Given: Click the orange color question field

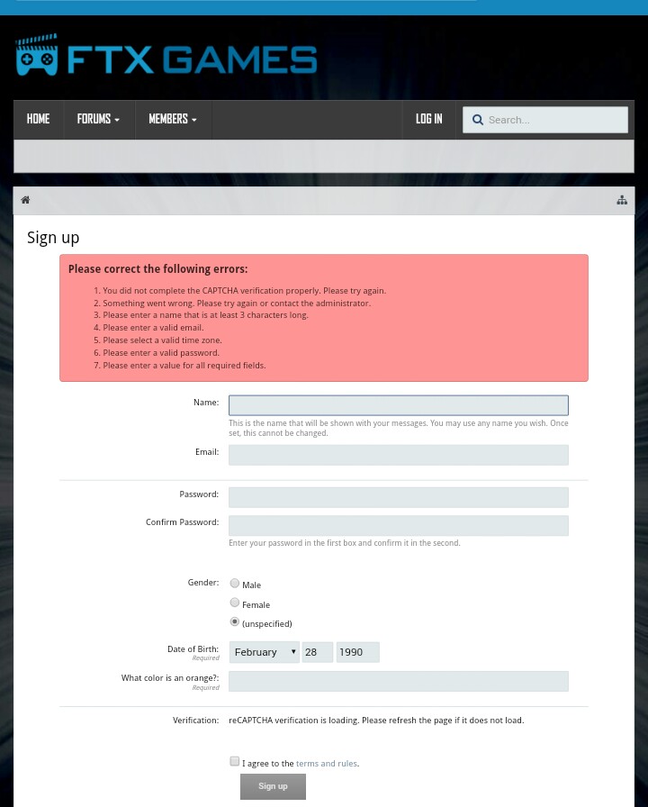Looking at the screenshot, I should tap(398, 681).
